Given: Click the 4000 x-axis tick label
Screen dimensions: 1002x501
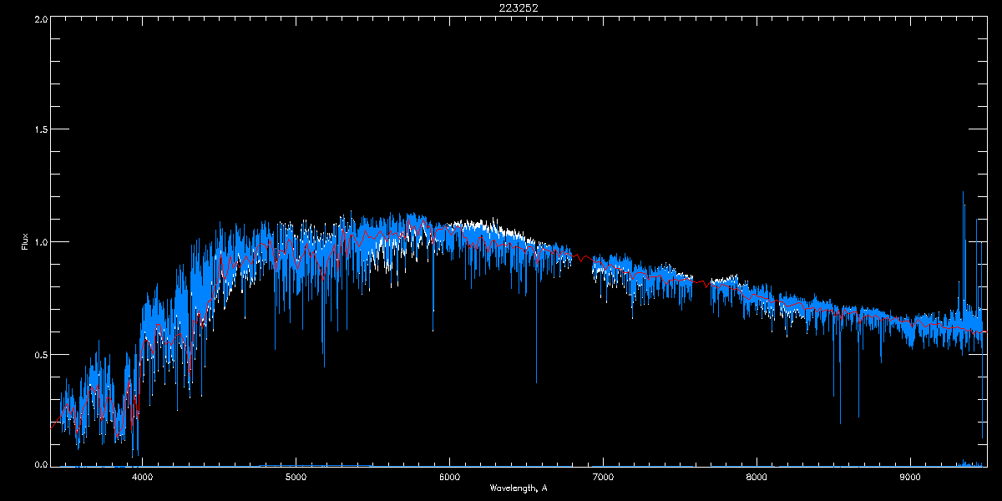Looking at the screenshot, I should [x=143, y=478].
